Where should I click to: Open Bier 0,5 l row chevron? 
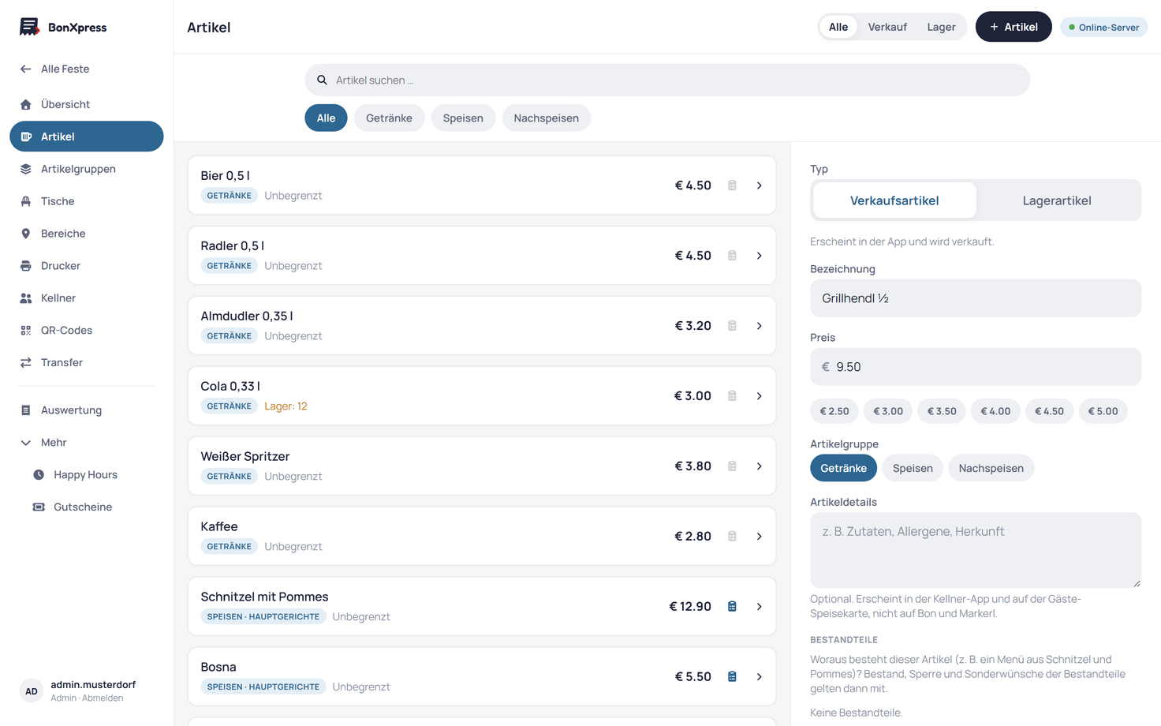click(760, 185)
